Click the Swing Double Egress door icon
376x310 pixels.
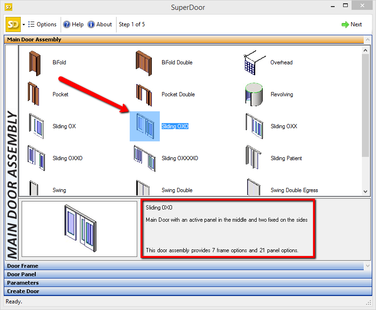tap(254, 187)
